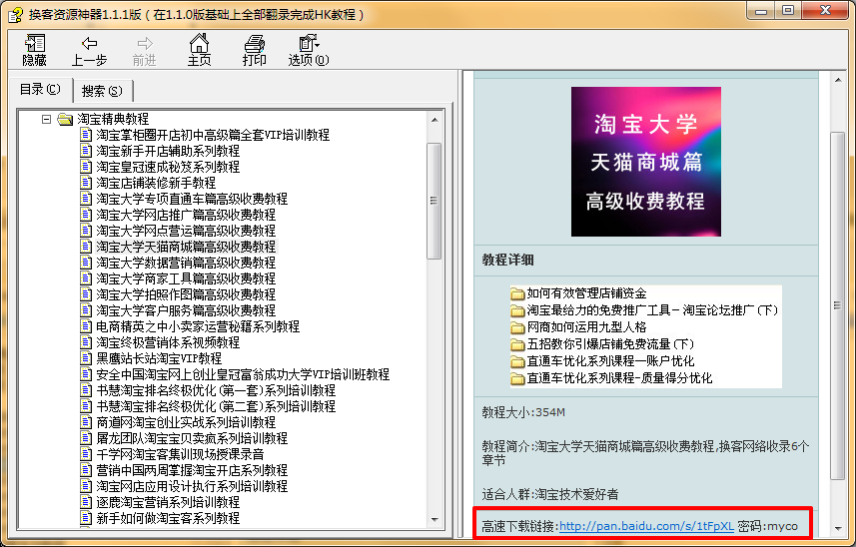Open 淘宝大学拍照作图篇高级收费教程
The image size is (856, 547).
click(186, 294)
